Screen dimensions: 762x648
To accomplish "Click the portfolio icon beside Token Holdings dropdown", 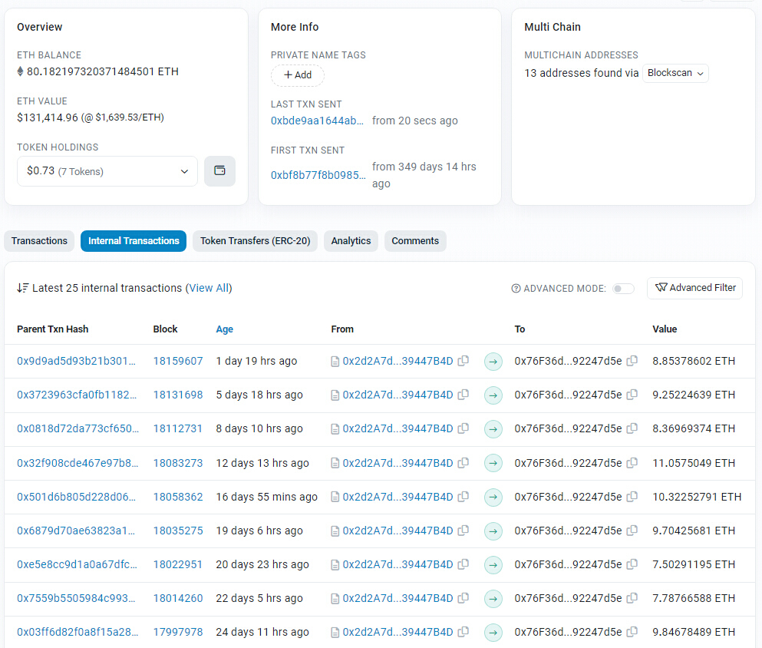I will pos(219,170).
